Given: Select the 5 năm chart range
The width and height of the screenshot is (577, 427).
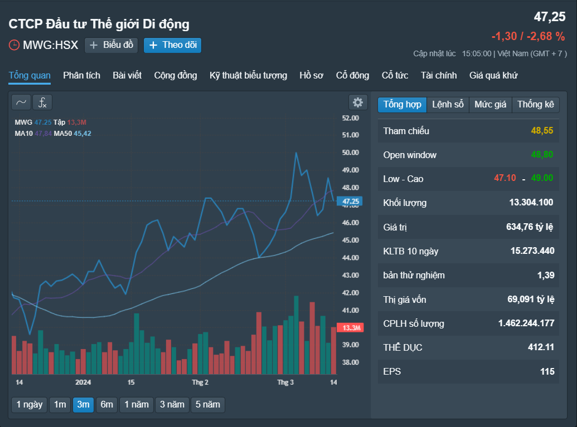Looking at the screenshot, I should [x=207, y=405].
